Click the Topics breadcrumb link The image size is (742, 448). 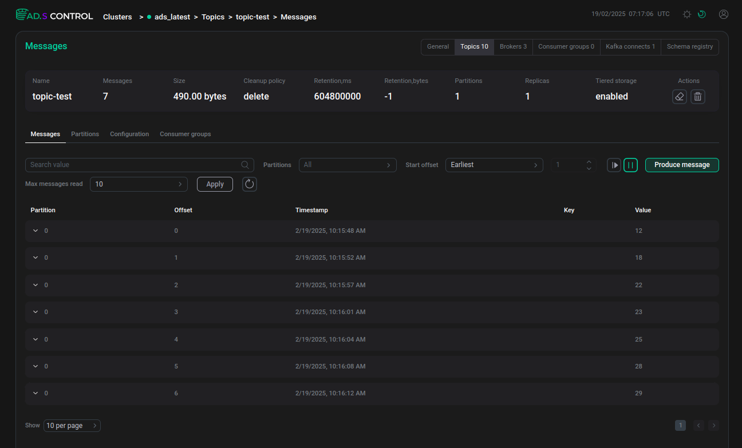[x=213, y=17]
